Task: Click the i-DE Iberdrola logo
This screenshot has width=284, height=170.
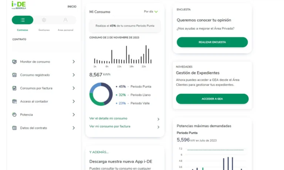Action: pyautogui.click(x=18, y=5)
